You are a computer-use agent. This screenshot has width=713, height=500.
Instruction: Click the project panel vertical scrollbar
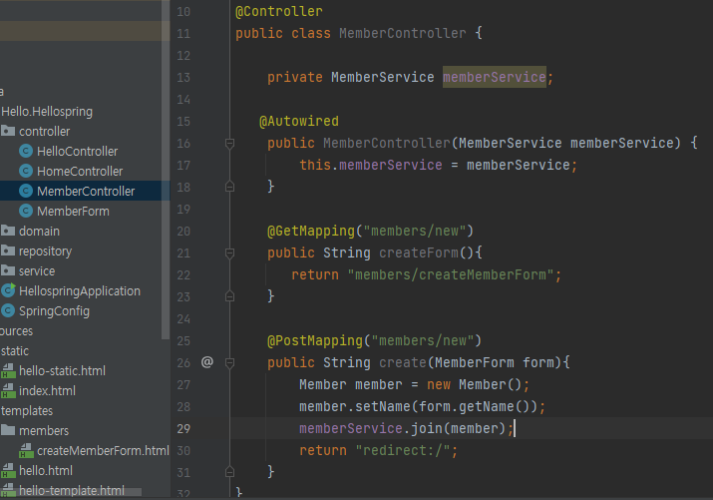coord(166,169)
